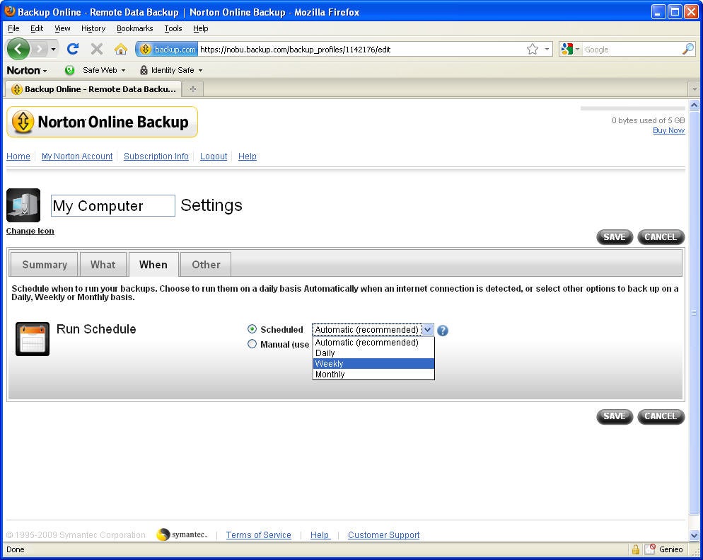Image resolution: width=703 pixels, height=560 pixels.
Task: Open the Subscription Info link
Action: tap(156, 156)
